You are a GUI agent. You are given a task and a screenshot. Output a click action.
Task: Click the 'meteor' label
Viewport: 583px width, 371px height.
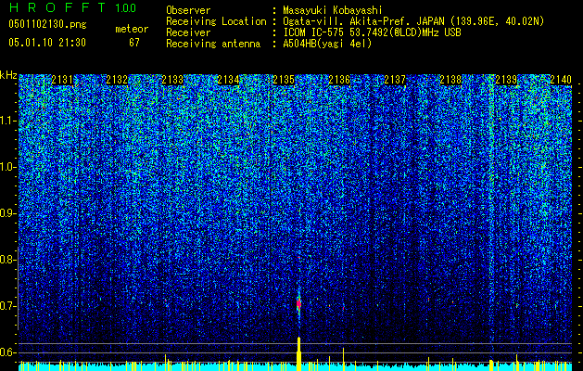(132, 29)
